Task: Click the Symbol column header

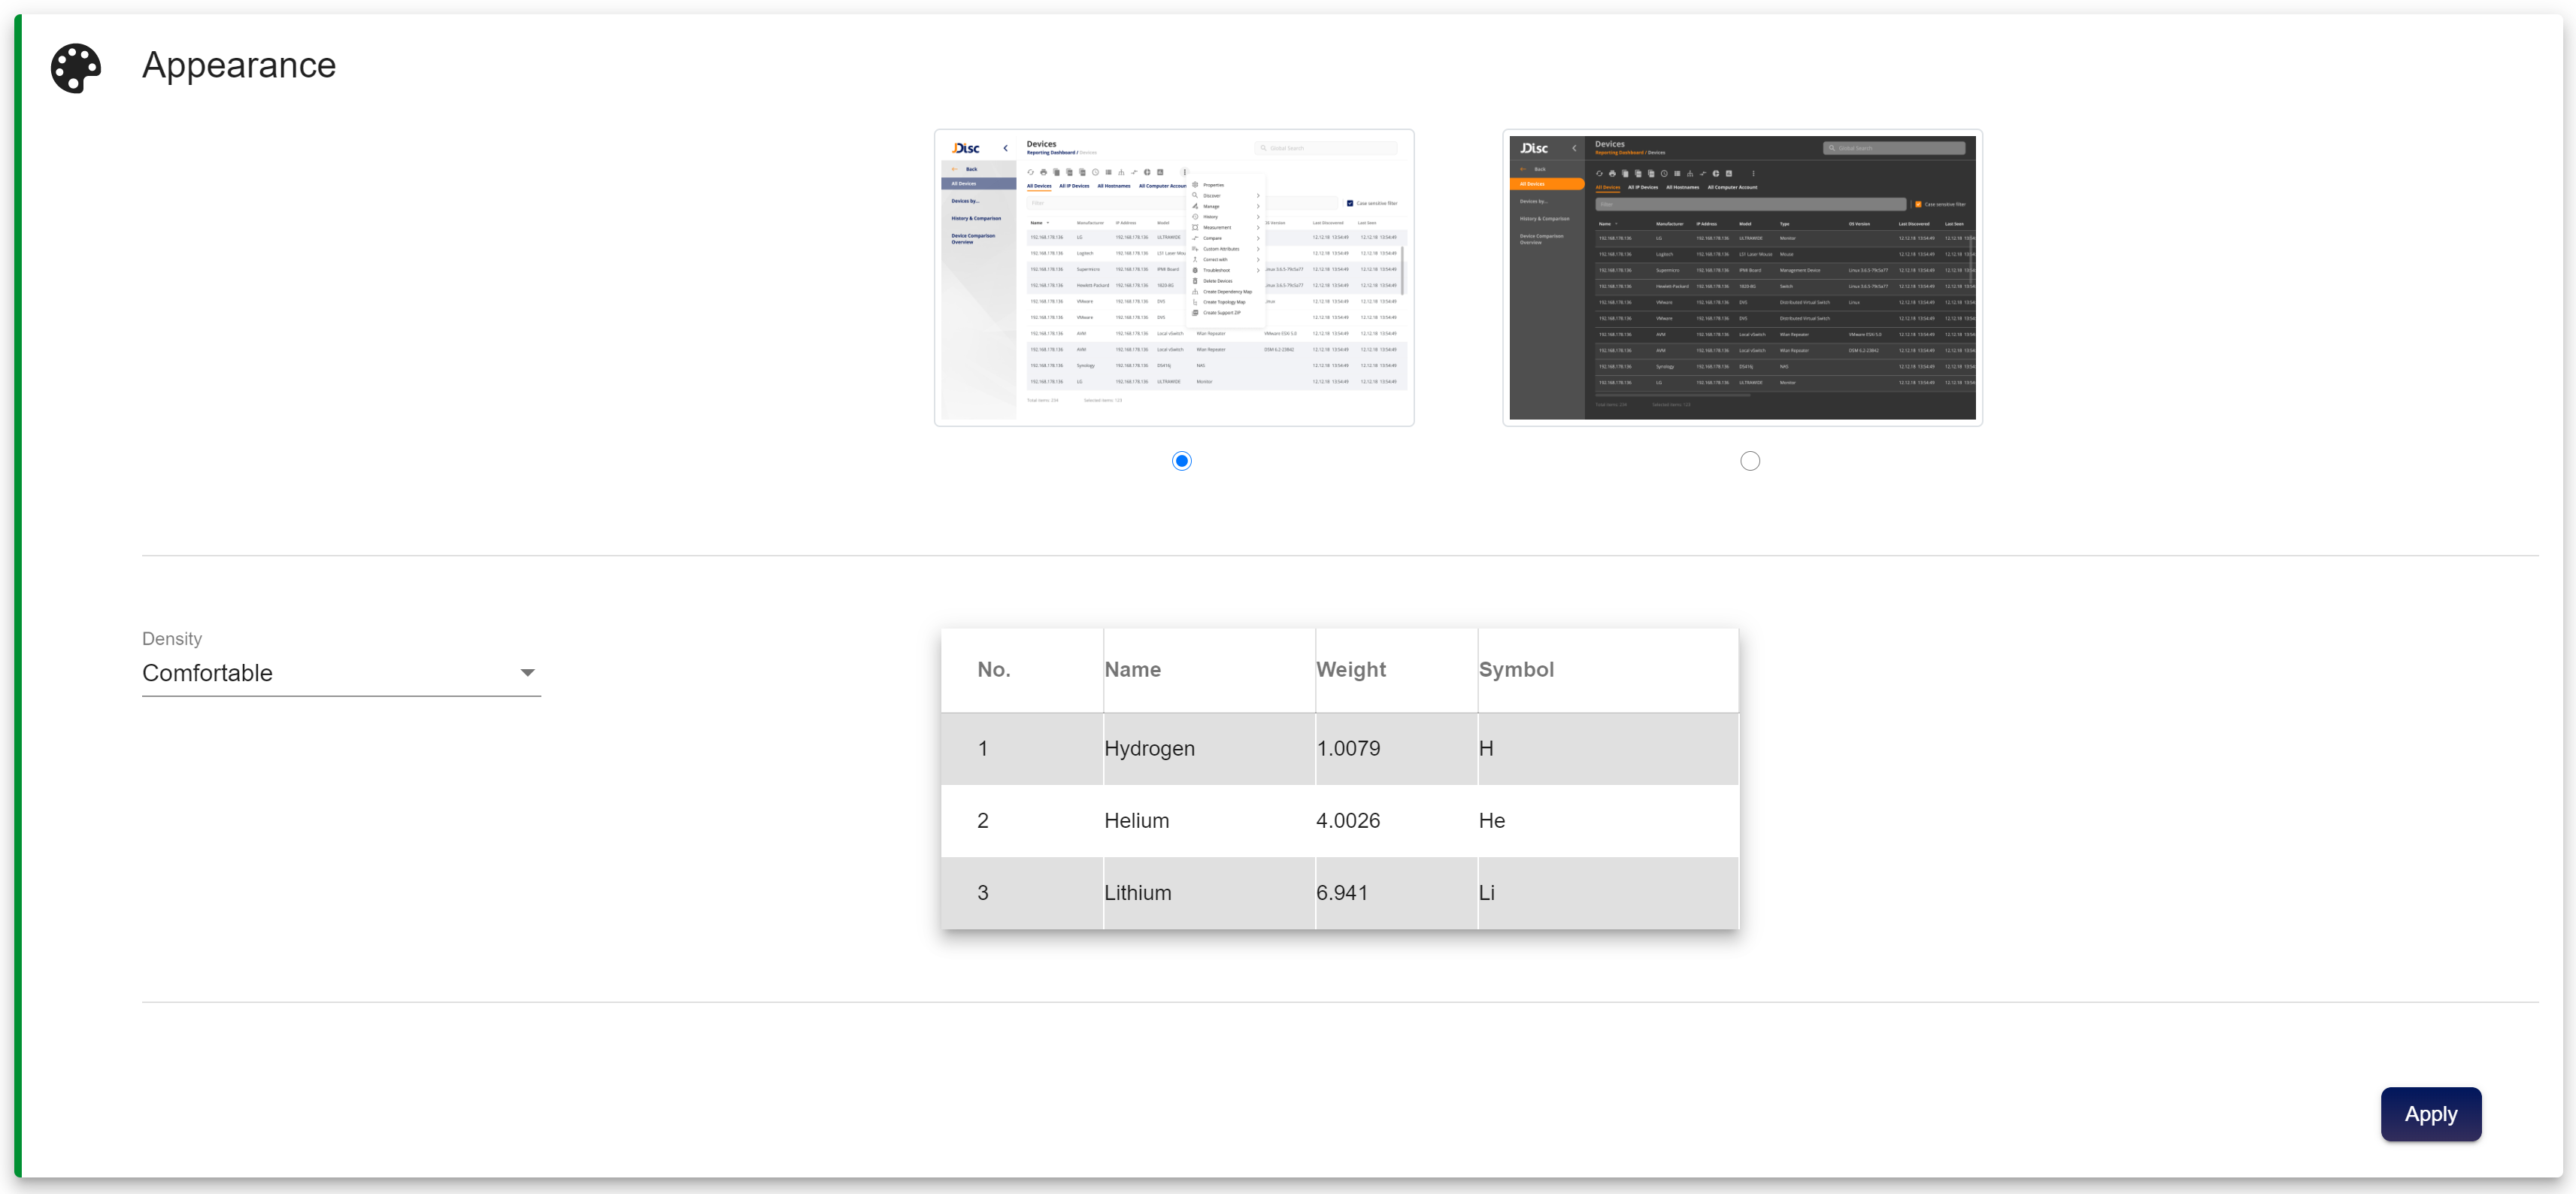Action: tap(1515, 670)
